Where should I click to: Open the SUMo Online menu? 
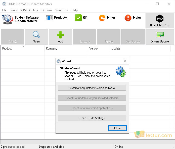click(29, 10)
